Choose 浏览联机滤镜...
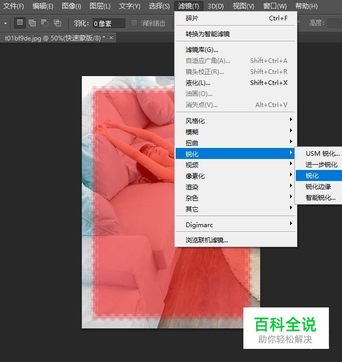Screen dimensions: 342x362 236,240
